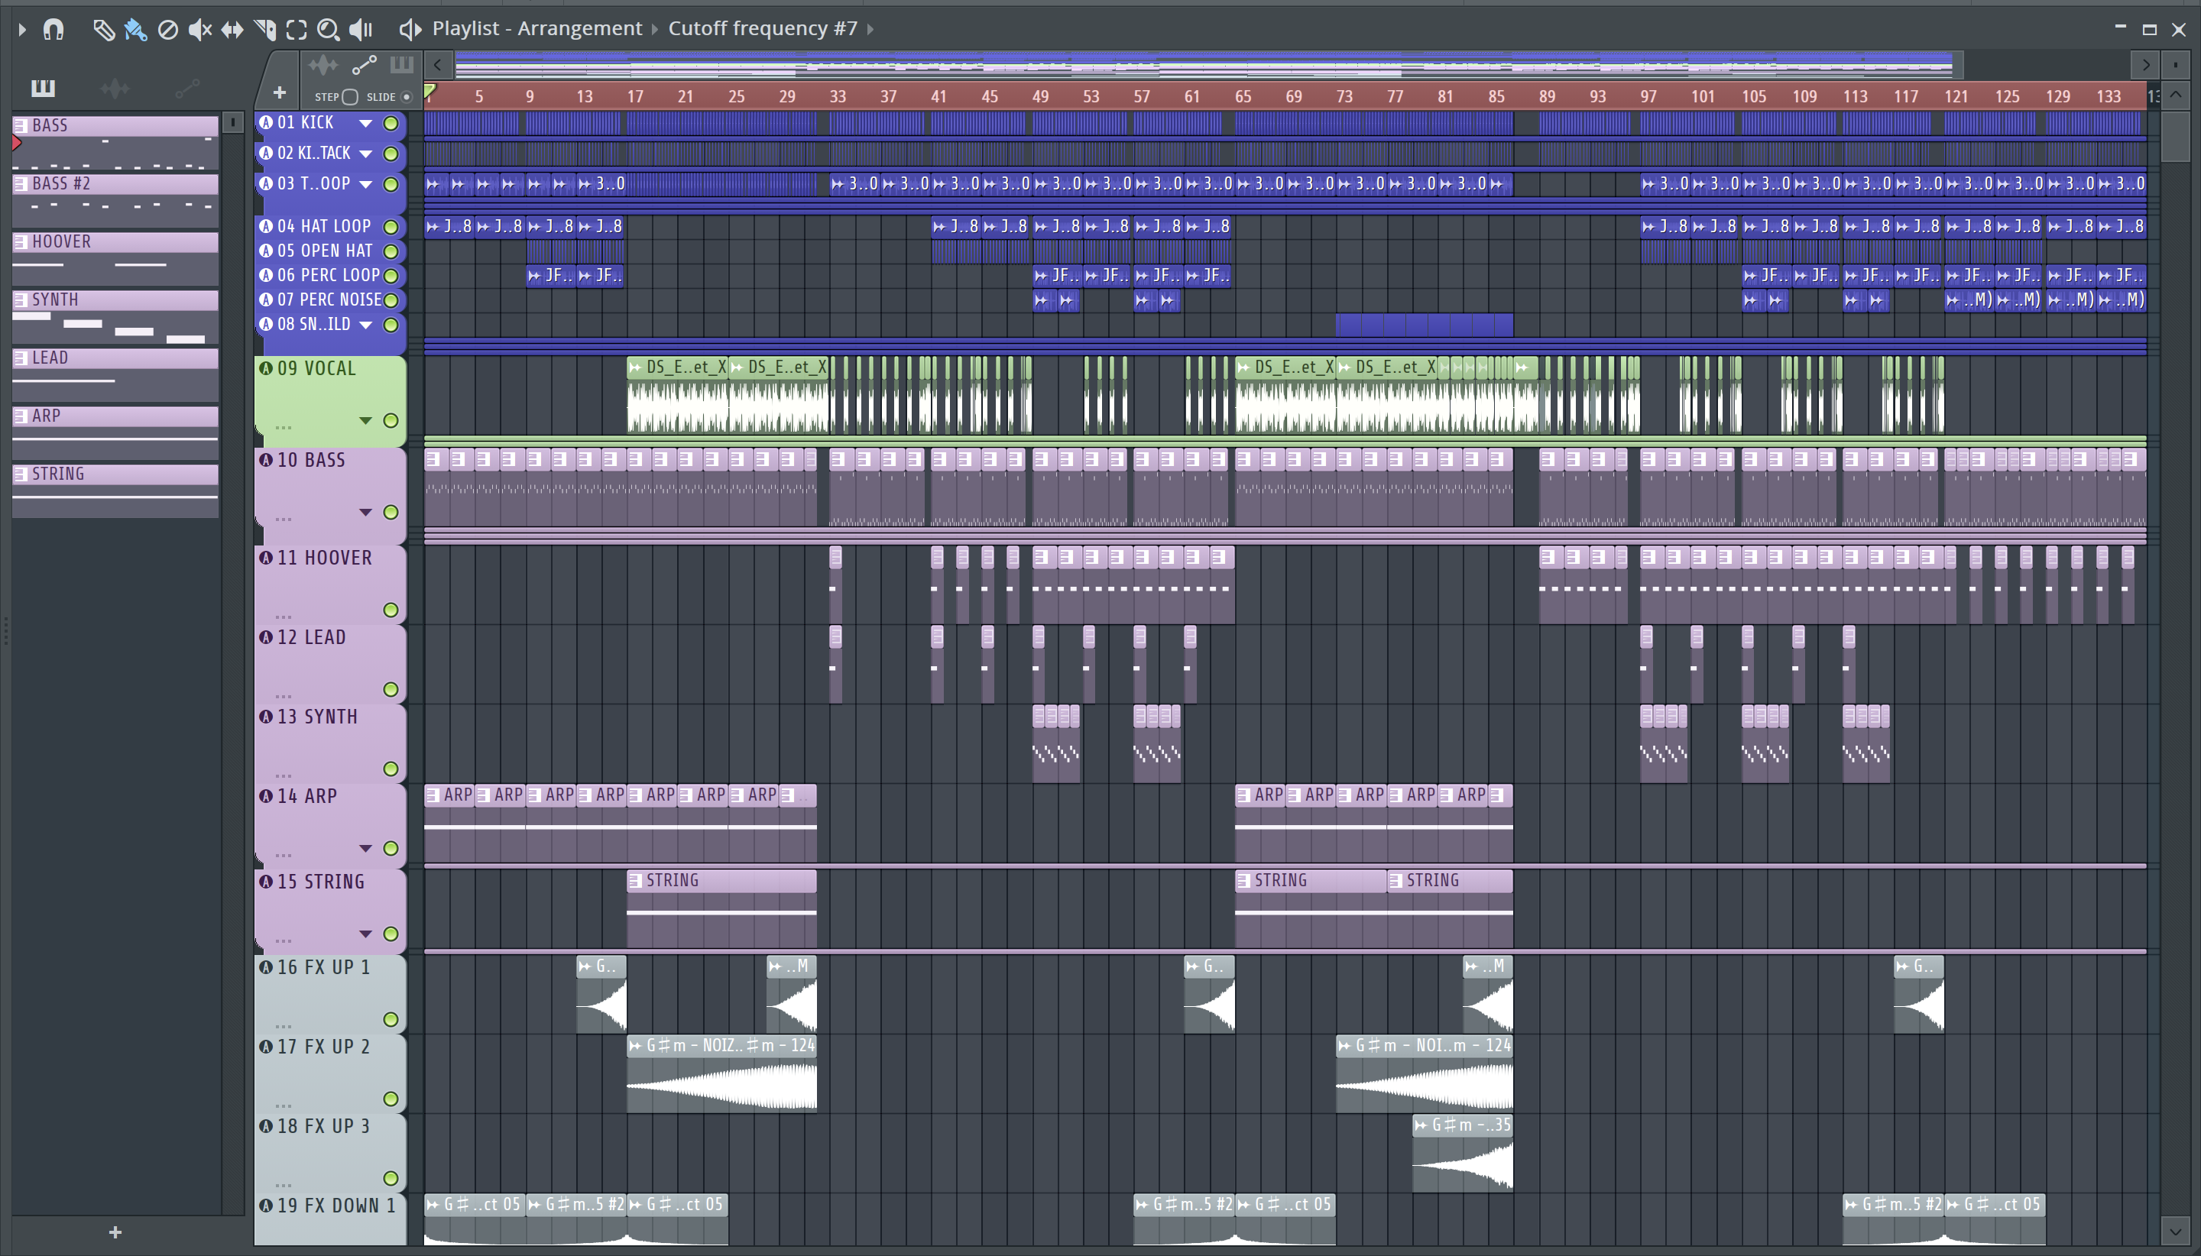
Task: Select the G#m - NOIZ clip on FX UP 2
Action: [x=721, y=1073]
